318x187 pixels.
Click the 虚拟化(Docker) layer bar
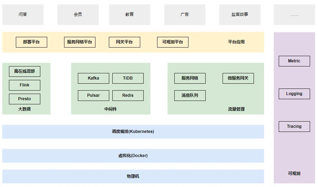[x=133, y=156]
